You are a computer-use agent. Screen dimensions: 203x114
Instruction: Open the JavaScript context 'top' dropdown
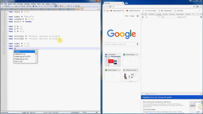[152, 17]
